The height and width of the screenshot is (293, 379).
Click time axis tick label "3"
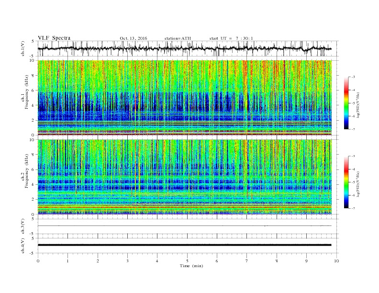(127, 261)
